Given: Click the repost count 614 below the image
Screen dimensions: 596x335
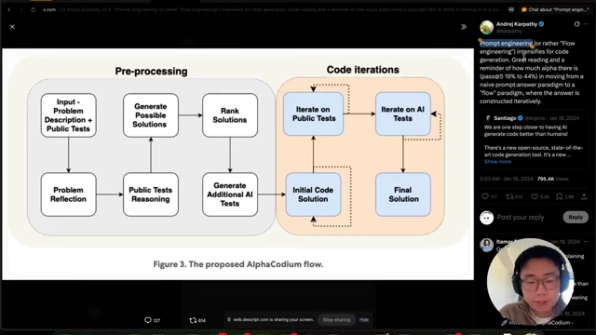Looking at the screenshot, I should click(197, 320).
